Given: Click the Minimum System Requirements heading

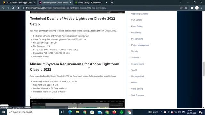Looking at the screenshot, I should coord(75,67).
